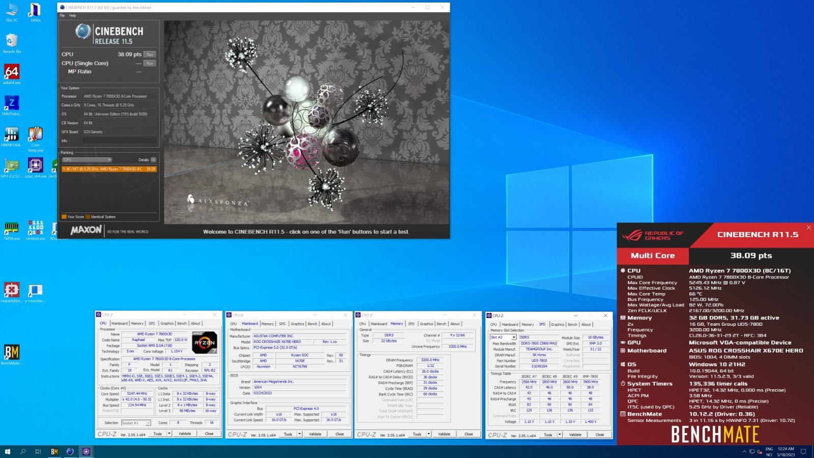
Task: Select the TM5A.exe desktop icon
Action: pyautogui.click(x=12, y=231)
